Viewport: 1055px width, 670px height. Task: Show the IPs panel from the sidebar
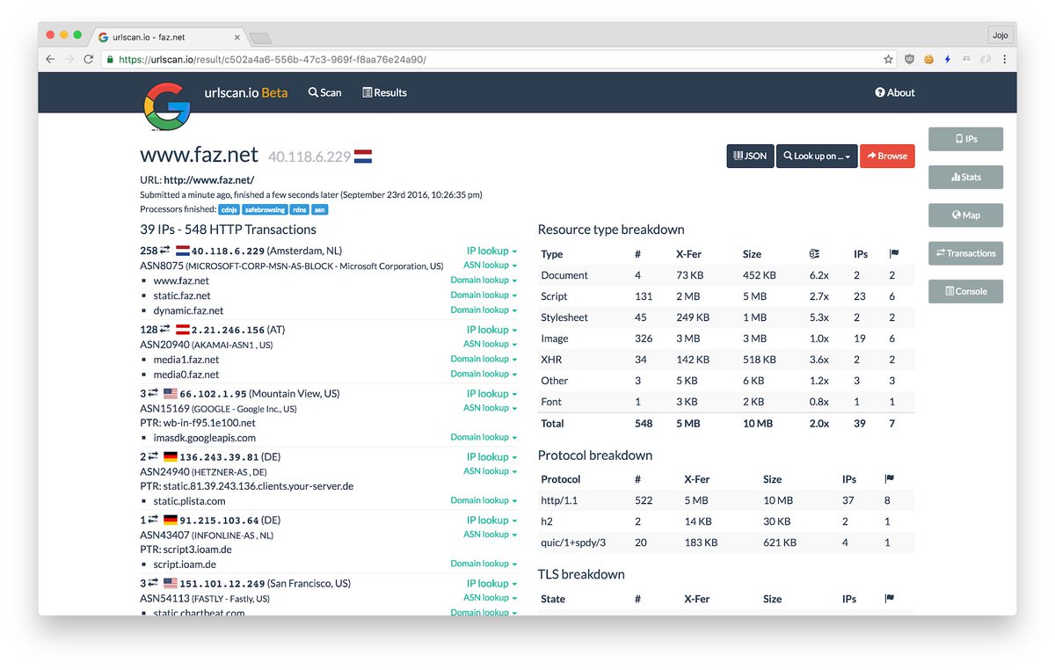pyautogui.click(x=965, y=138)
